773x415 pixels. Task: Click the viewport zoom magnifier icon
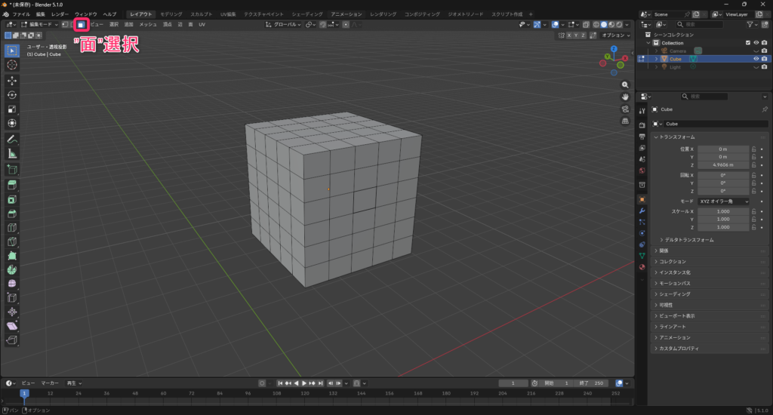coord(626,85)
